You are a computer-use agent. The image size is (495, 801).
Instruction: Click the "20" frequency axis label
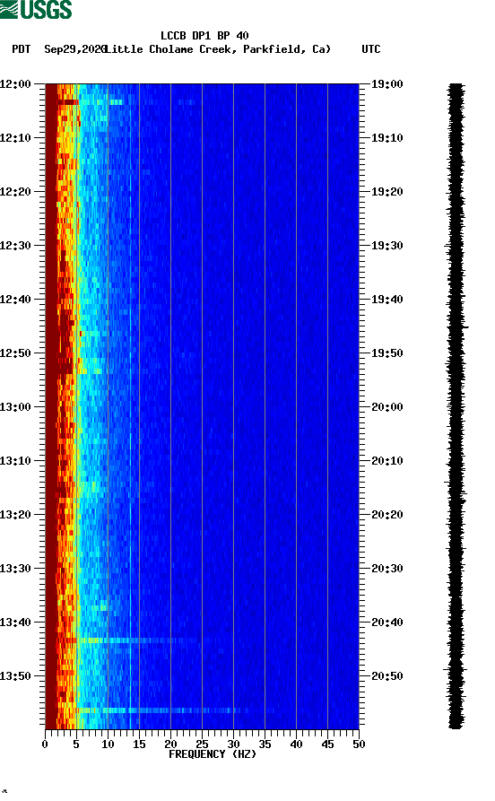pyautogui.click(x=170, y=744)
